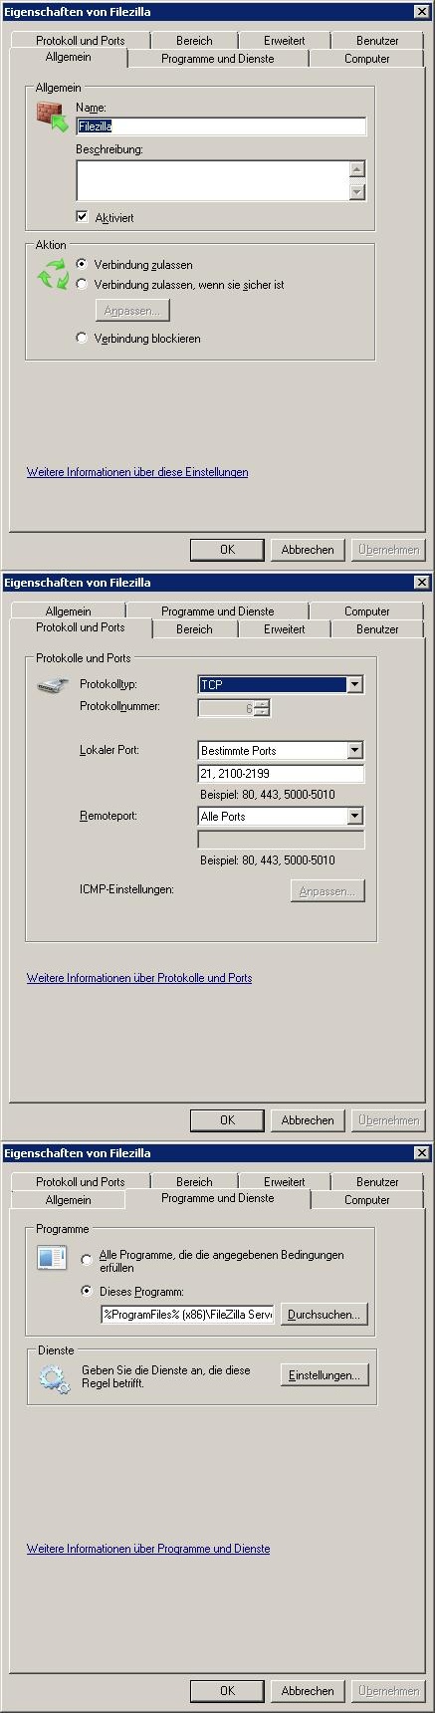Click the Name field containing Filezilla
The height and width of the screenshot is (1715, 435).
[221, 126]
